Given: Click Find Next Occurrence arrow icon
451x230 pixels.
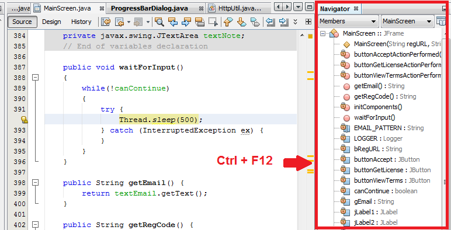Looking at the screenshot, I should pyautogui.click(x=186, y=22).
